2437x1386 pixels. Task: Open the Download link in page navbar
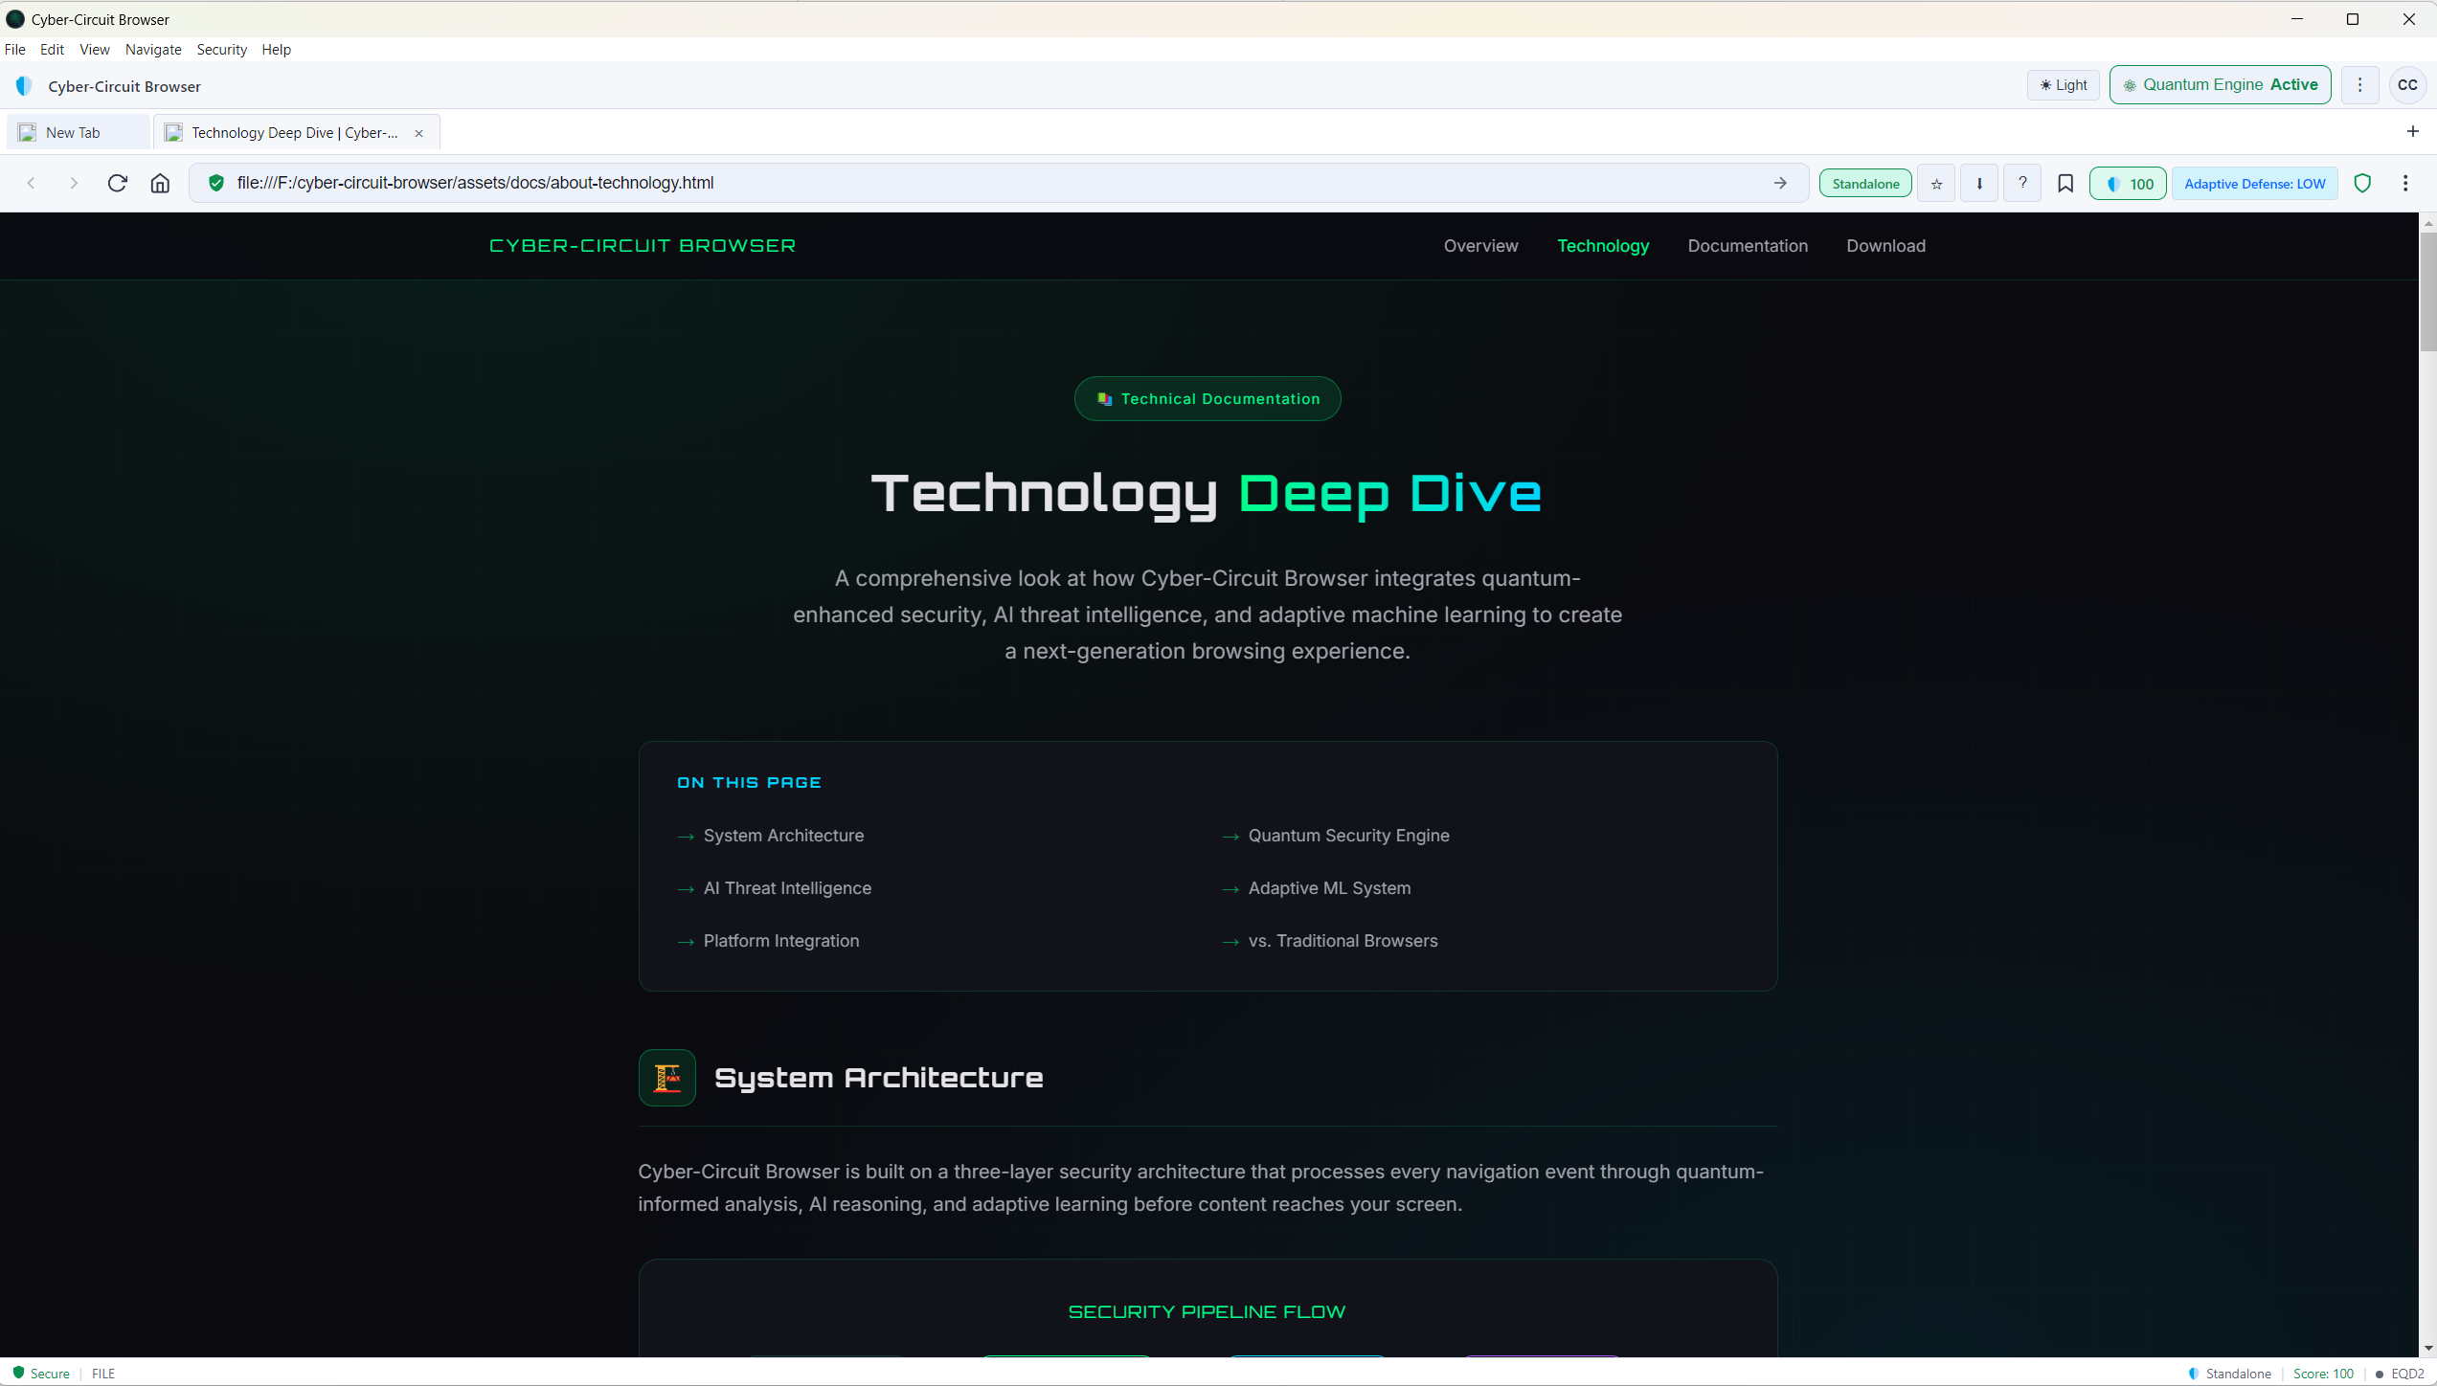[x=1884, y=246]
